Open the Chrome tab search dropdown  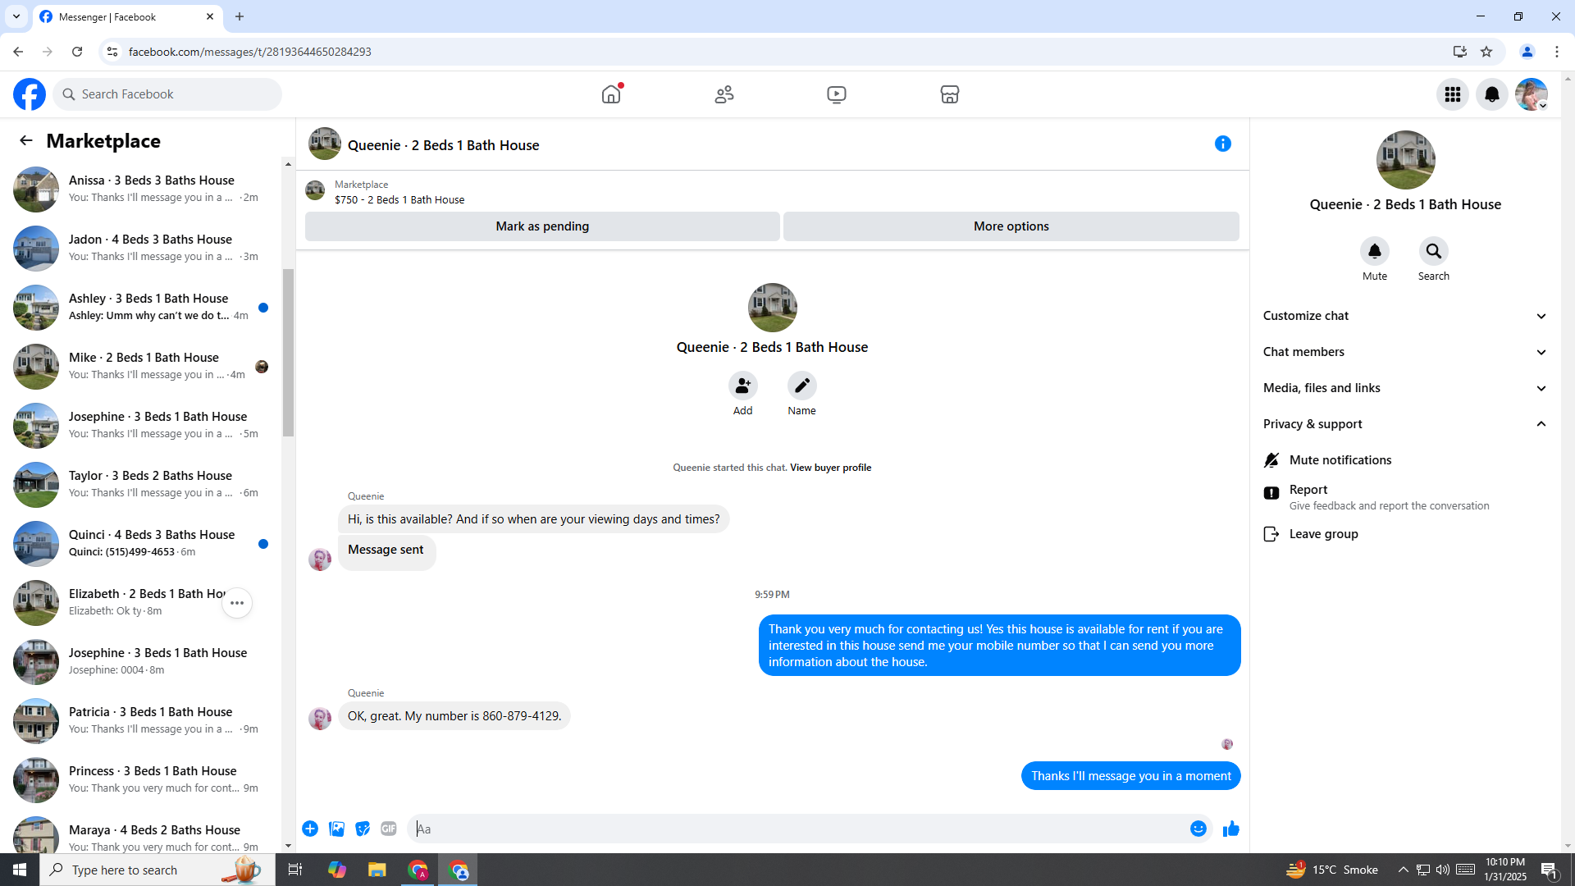click(x=16, y=16)
